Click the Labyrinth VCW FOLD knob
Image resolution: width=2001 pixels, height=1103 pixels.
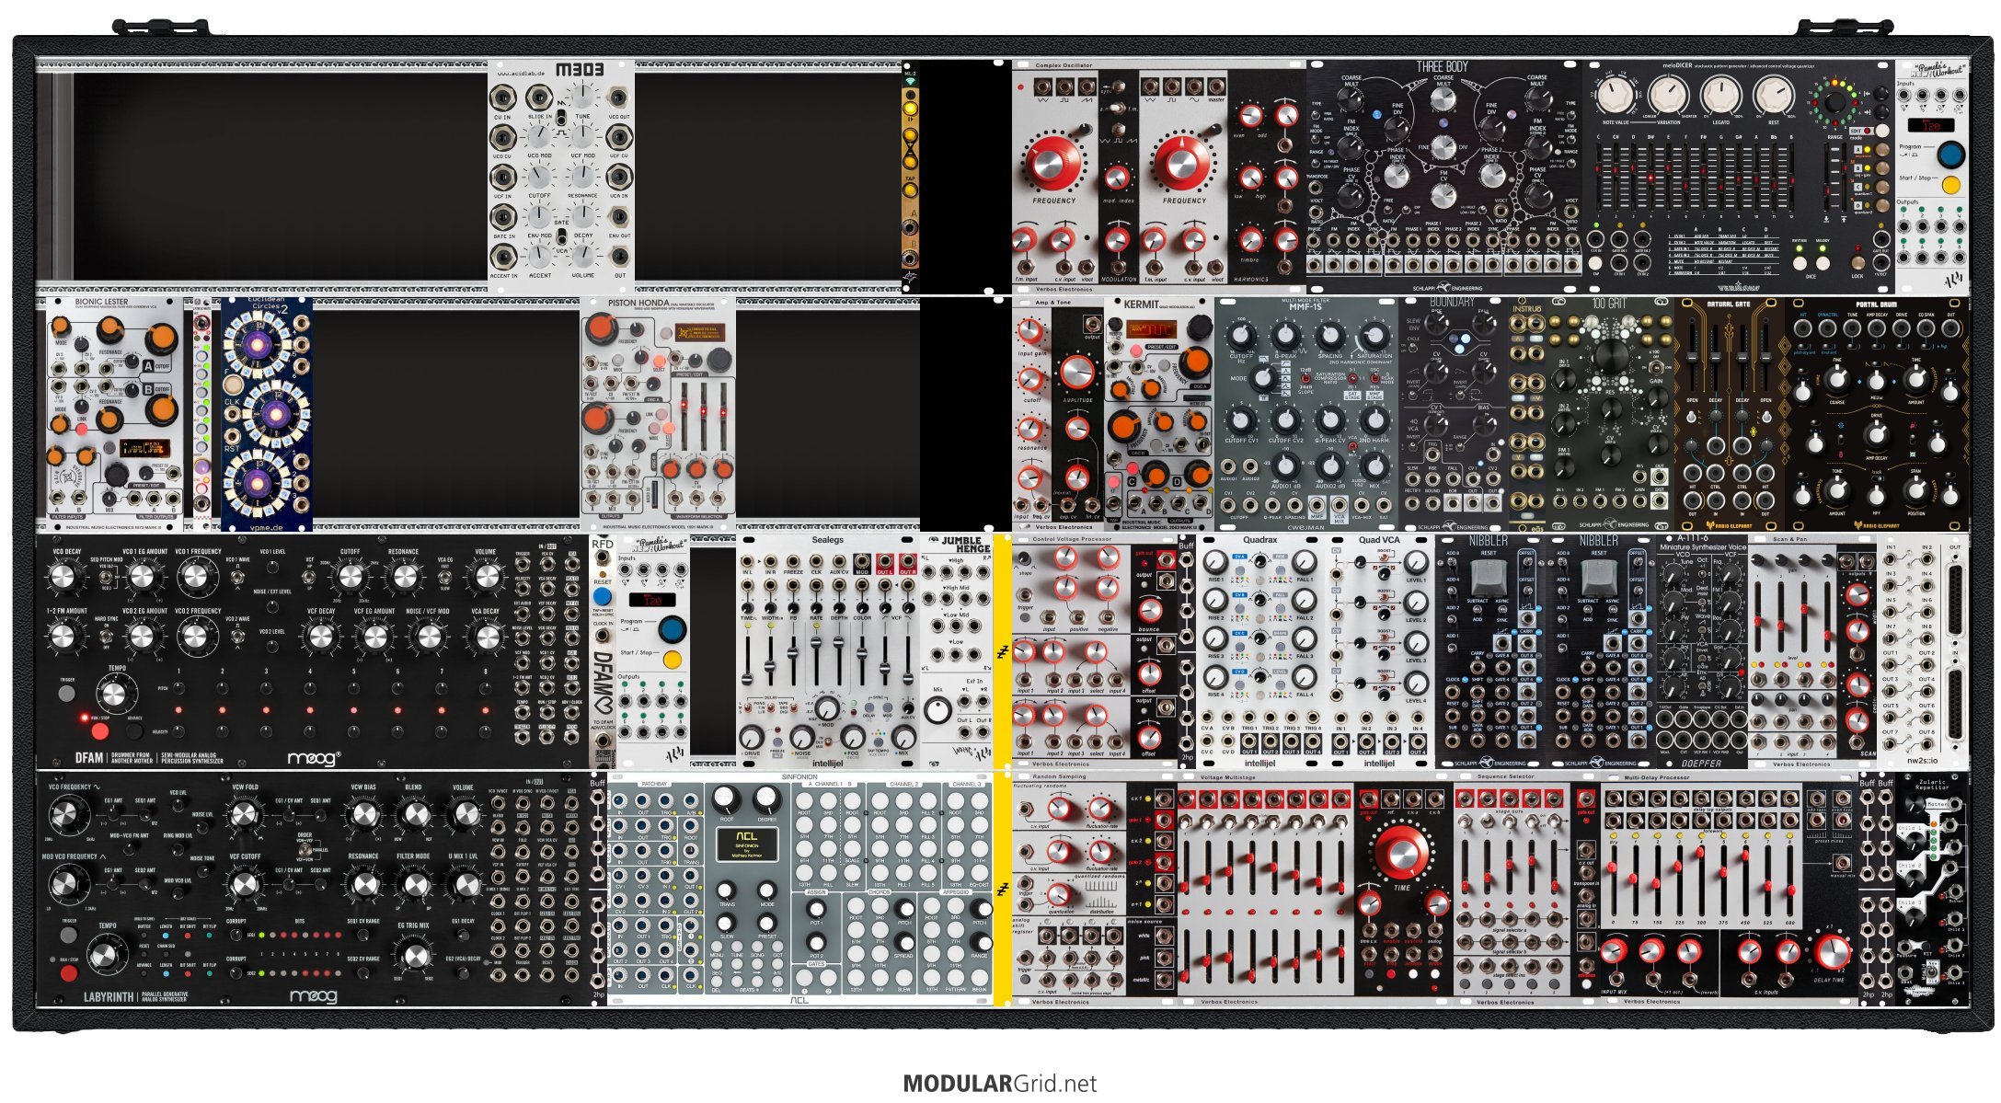[244, 814]
